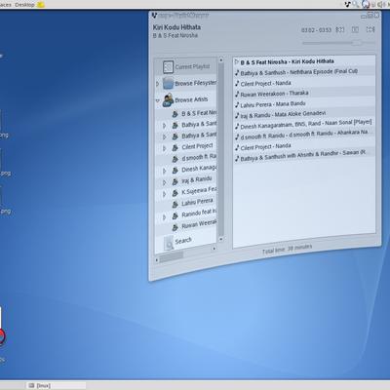390x390 pixels.
Task: Expand the Dinesh Kanag artist node
Action: pos(165,171)
